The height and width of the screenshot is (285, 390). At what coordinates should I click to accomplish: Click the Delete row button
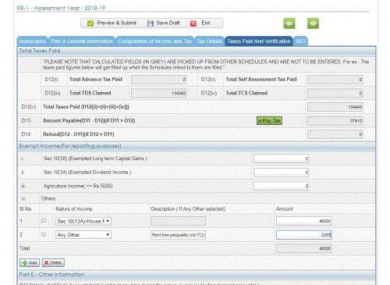click(x=53, y=262)
